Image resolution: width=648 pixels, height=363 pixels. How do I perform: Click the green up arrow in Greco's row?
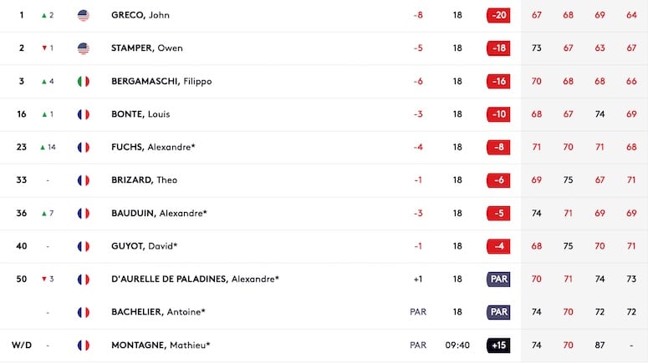43,15
